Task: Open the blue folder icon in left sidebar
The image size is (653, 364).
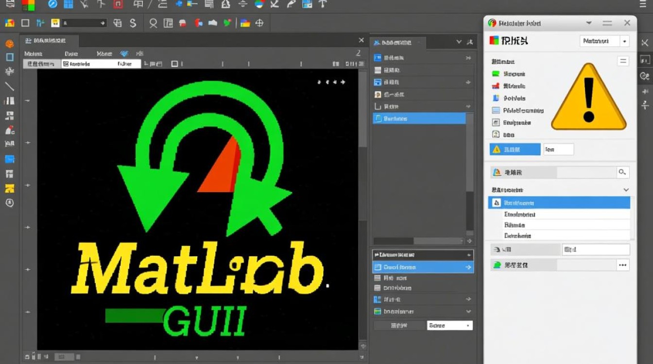Action: (x=9, y=159)
